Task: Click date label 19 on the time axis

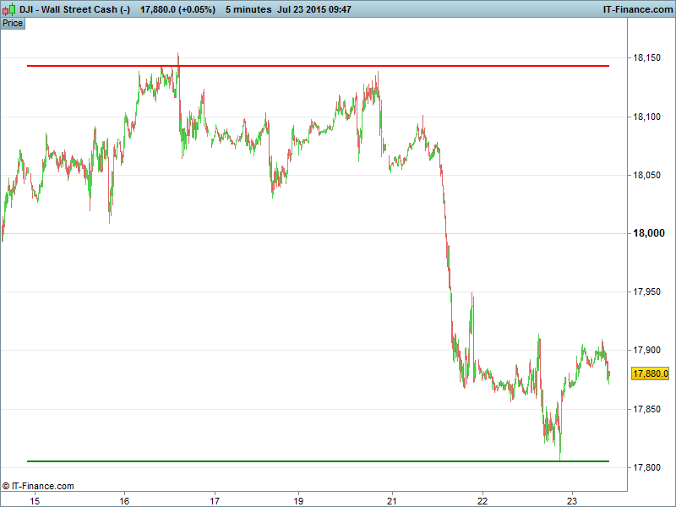Action: pos(298,500)
